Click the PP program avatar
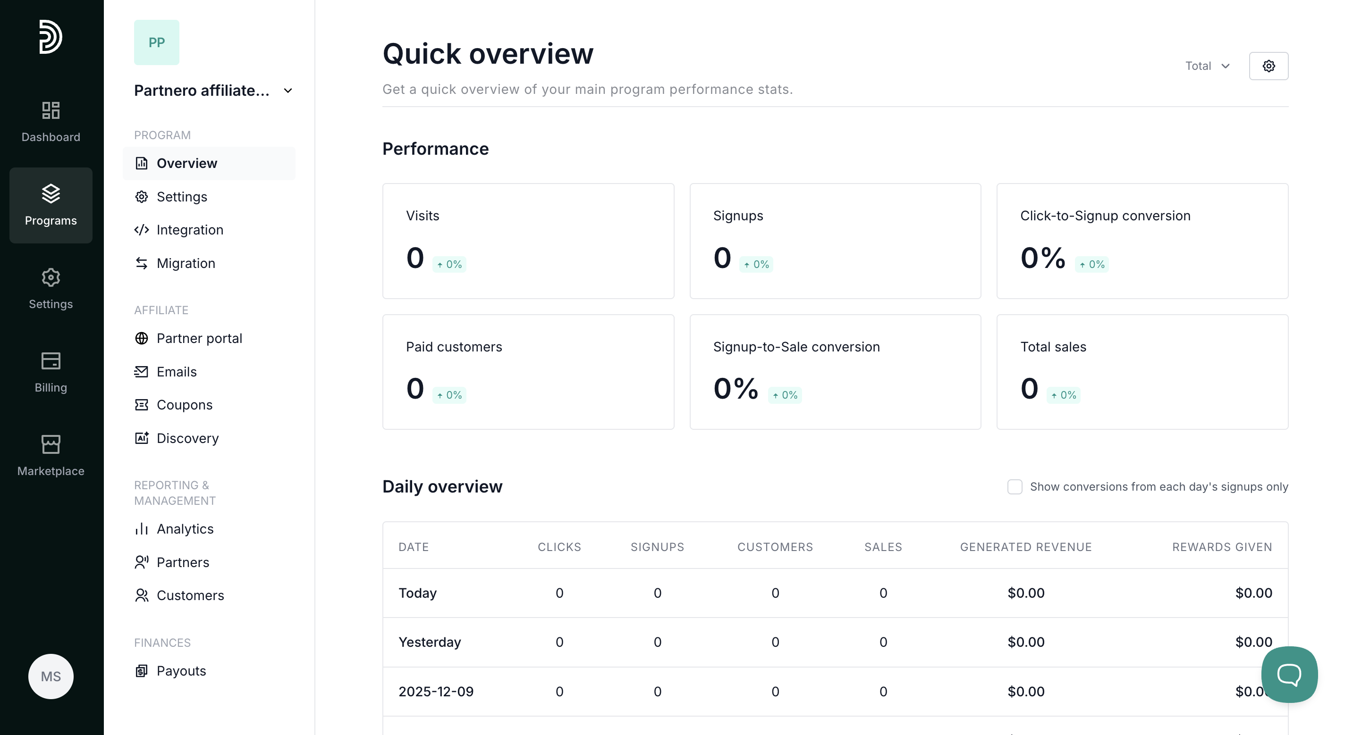Viewport: 1353px width, 735px height. point(157,42)
